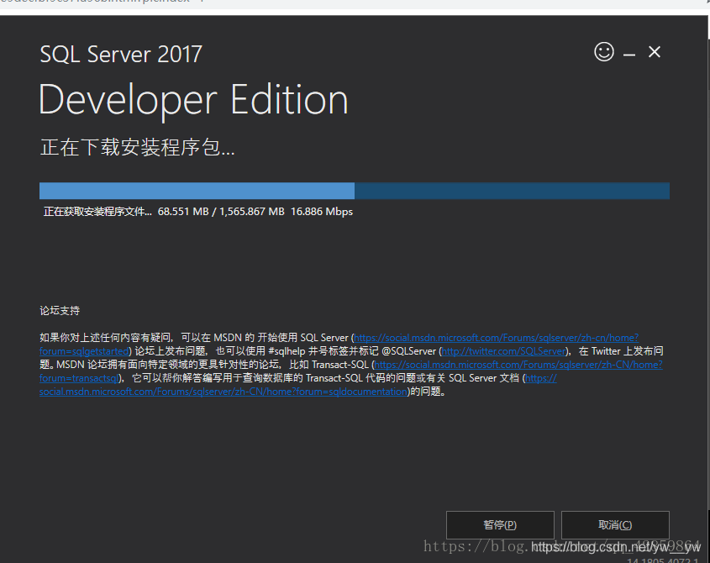The height and width of the screenshot is (563, 710).
Task: Click the Developer Edition title
Action: 194,100
